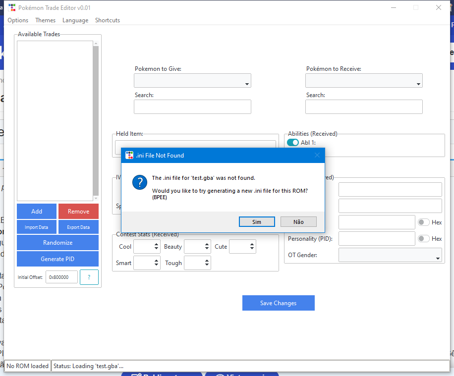Viewport: 454px width, 376px height.
Task: Click the question mark help button near Initial Offset
Action: pos(89,277)
